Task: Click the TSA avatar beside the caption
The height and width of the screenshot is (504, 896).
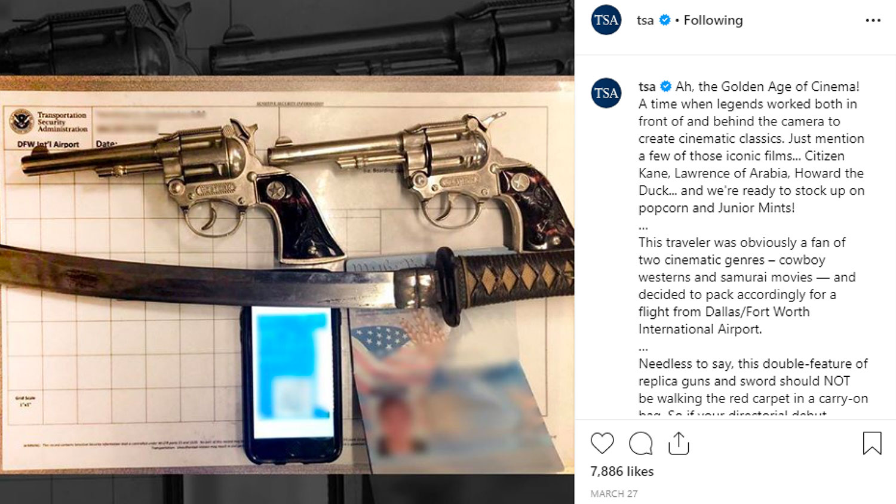Action: click(x=606, y=93)
